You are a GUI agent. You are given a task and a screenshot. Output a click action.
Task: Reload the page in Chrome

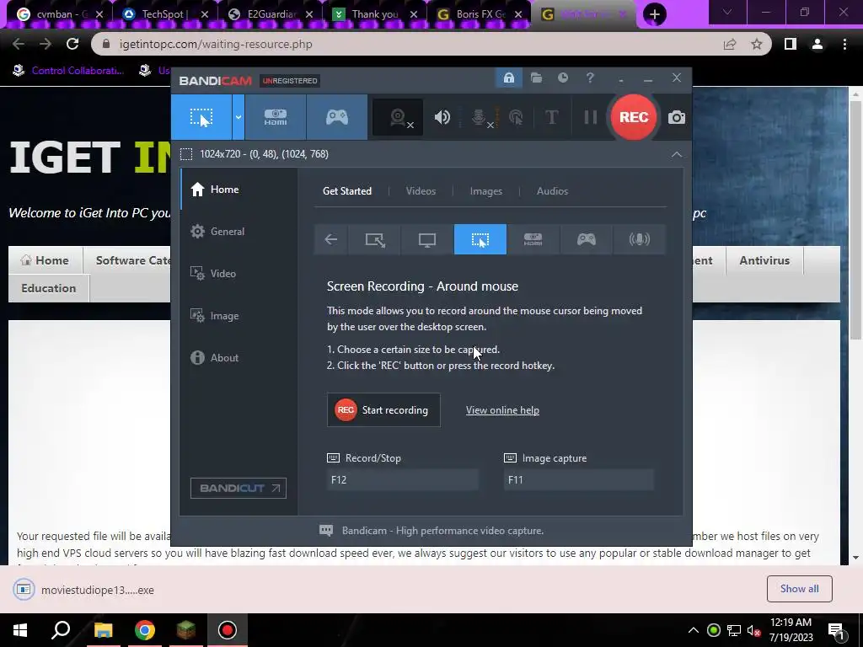(72, 44)
